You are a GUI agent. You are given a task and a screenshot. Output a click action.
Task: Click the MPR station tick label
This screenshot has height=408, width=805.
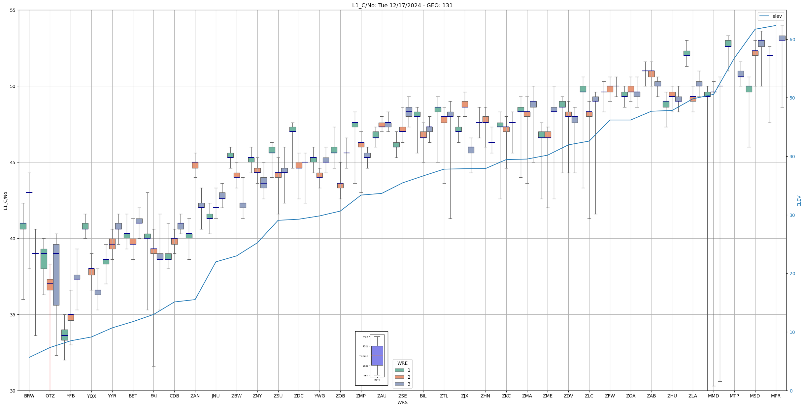776,396
